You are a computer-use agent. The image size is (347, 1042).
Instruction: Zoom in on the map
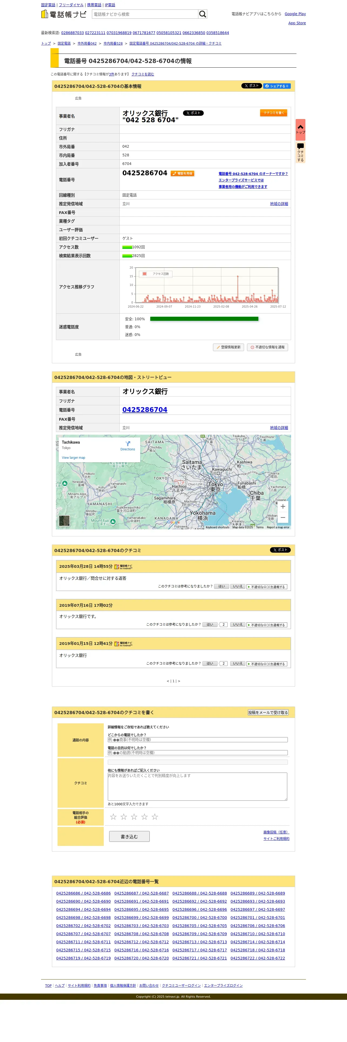point(283,506)
